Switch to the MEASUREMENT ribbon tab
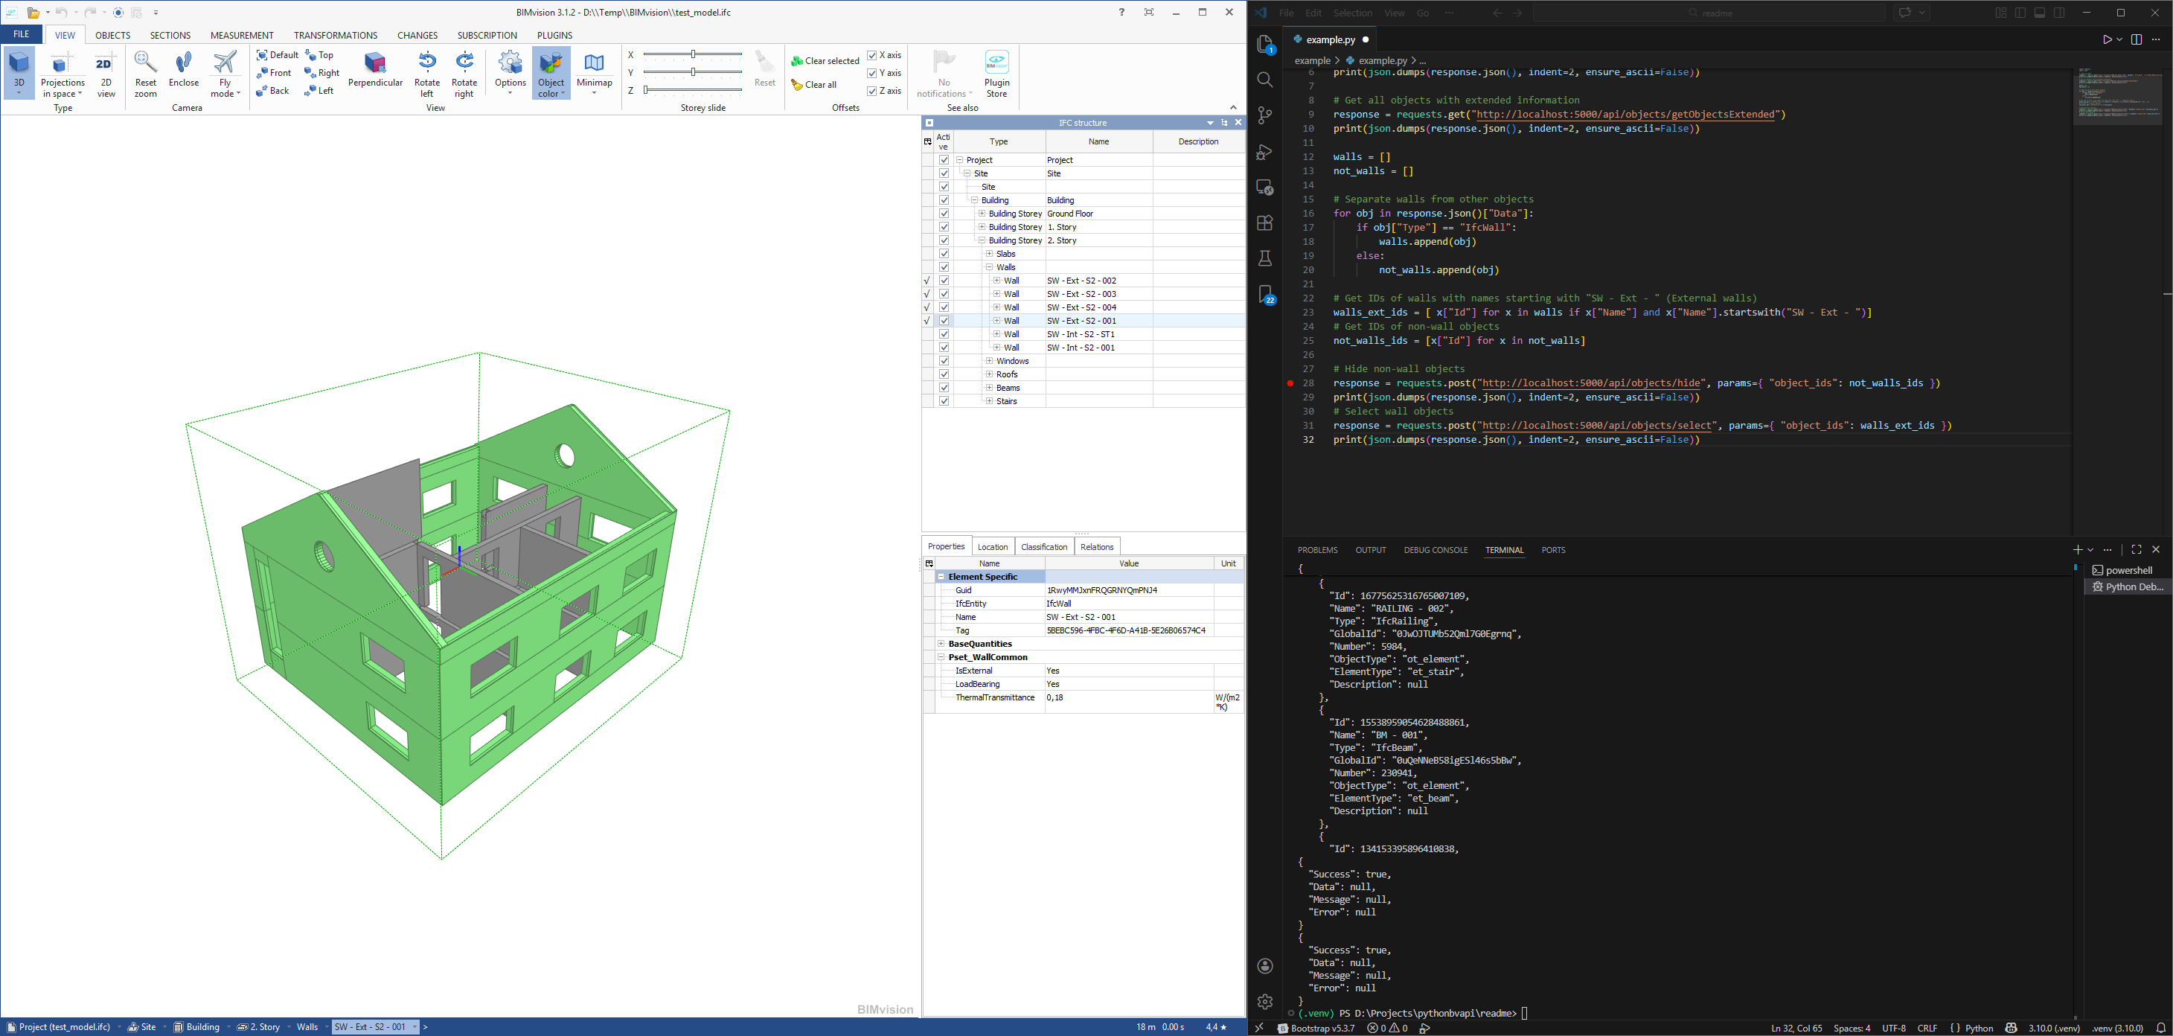 point(241,36)
